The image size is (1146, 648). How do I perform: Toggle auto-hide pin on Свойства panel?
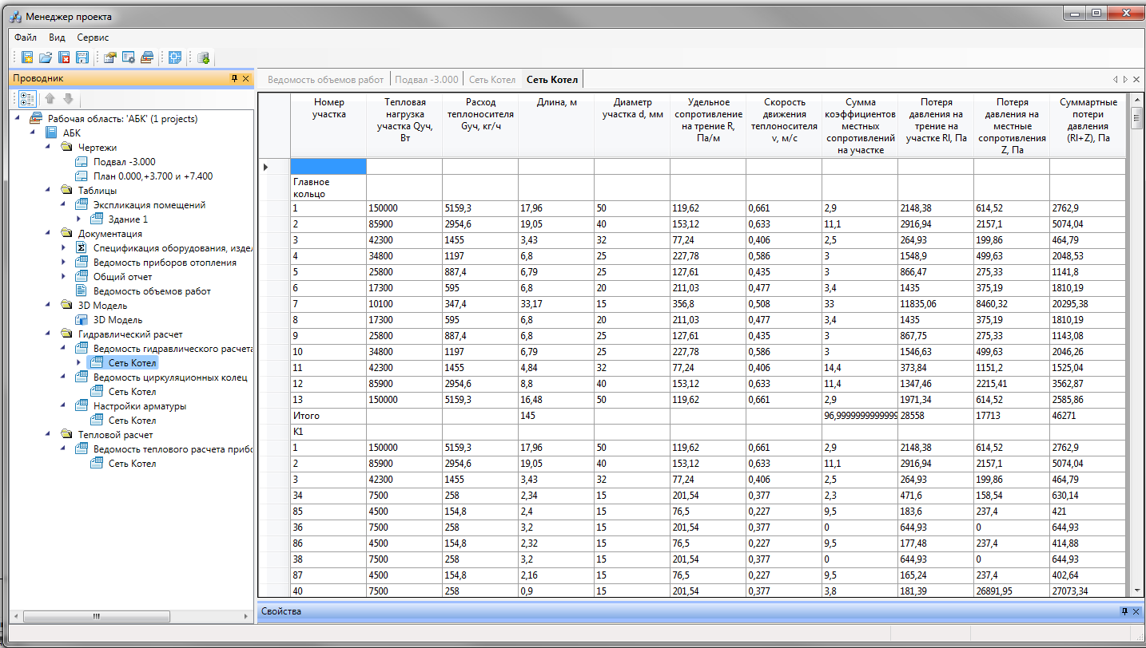tap(1124, 611)
